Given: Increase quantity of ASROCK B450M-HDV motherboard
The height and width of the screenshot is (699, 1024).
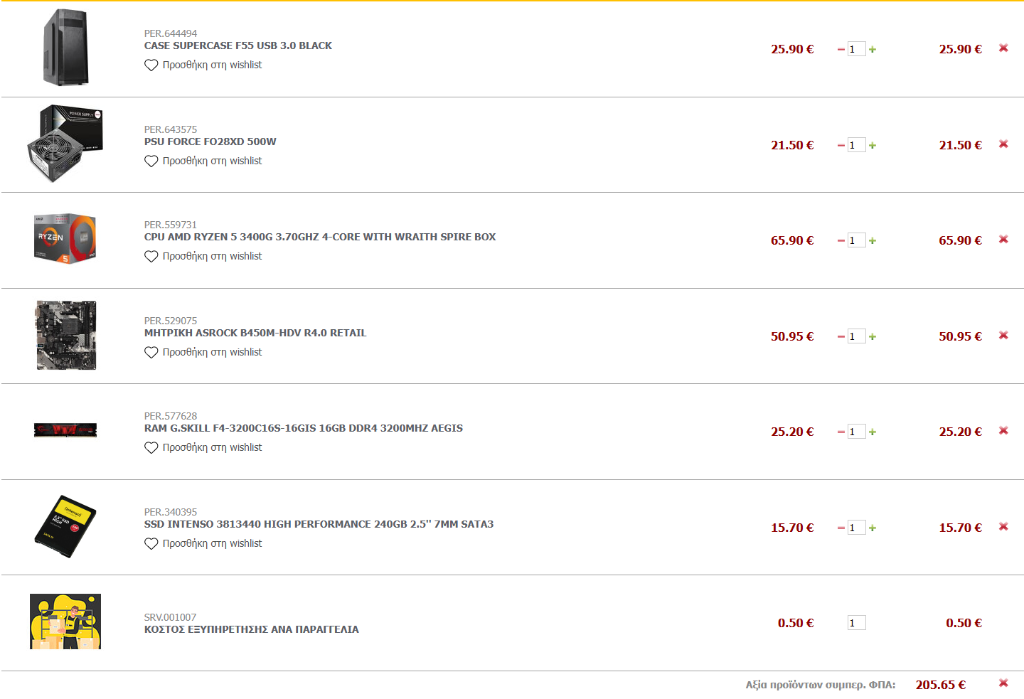Looking at the screenshot, I should click(x=873, y=337).
